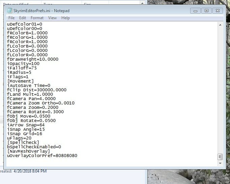Viewport: 230px width, 184px height.
Task: Click the [NavMeshOverlay] section header
Action: pyautogui.click(x=29, y=151)
